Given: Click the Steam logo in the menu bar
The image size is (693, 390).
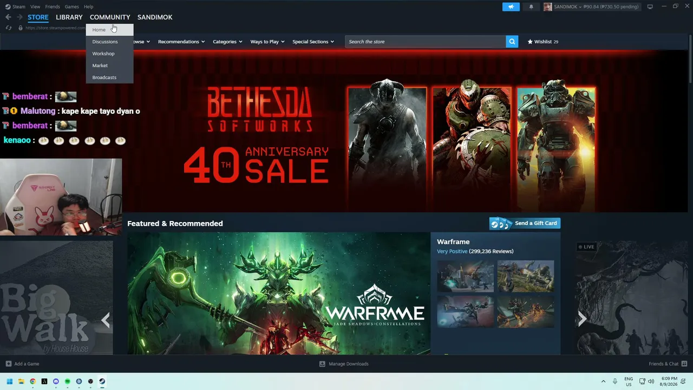Looking at the screenshot, I should pyautogui.click(x=8, y=6).
